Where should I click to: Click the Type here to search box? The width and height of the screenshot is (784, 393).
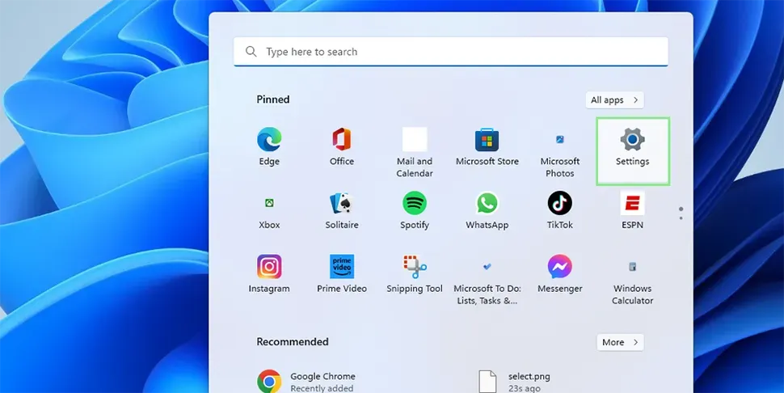(x=450, y=52)
